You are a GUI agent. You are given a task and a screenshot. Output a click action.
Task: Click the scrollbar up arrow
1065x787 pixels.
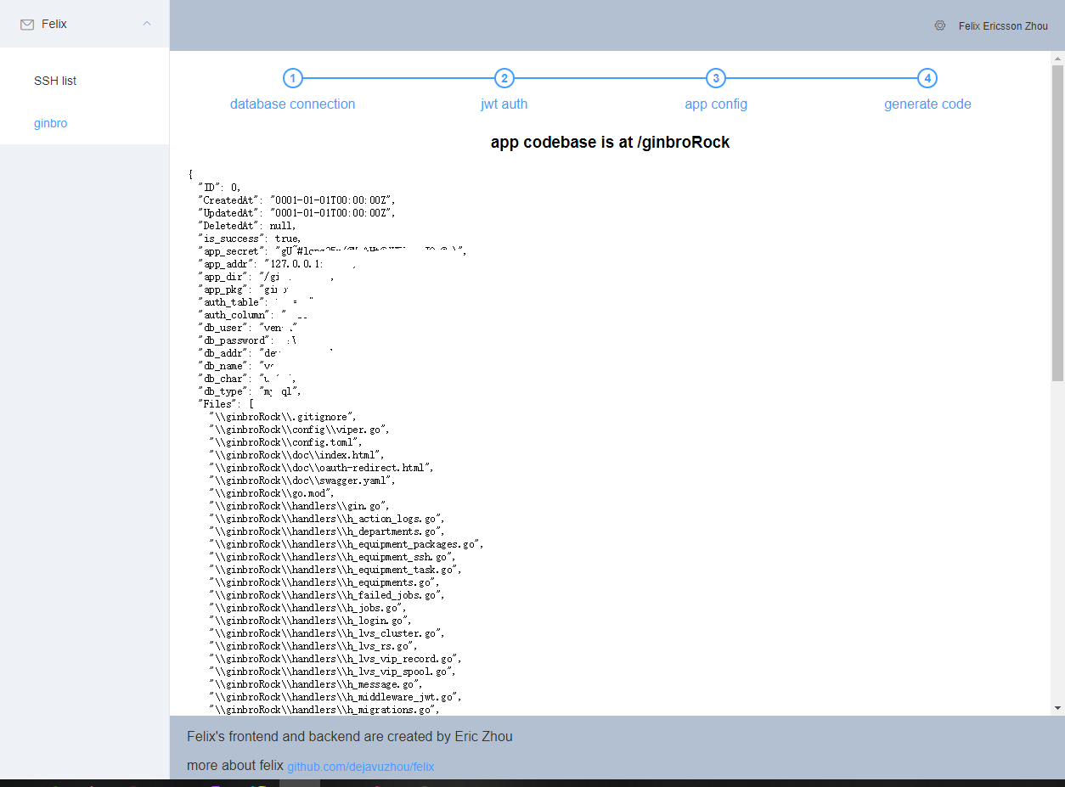(x=1057, y=59)
